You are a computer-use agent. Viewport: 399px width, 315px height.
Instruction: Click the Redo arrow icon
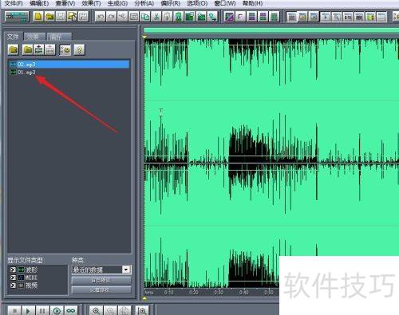(112, 17)
